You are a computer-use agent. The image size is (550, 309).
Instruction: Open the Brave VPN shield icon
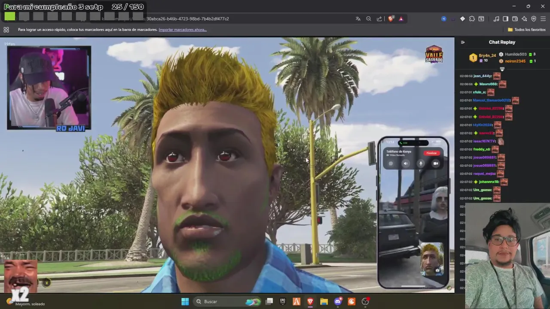tap(534, 19)
